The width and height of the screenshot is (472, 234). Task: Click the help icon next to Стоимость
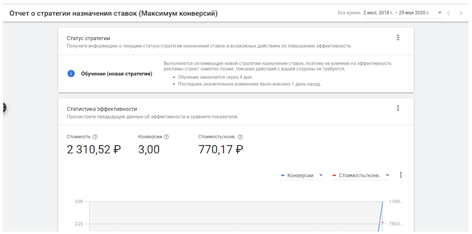coord(95,136)
